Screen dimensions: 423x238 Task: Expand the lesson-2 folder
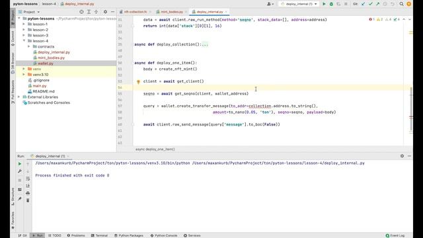pyautogui.click(x=24, y=30)
